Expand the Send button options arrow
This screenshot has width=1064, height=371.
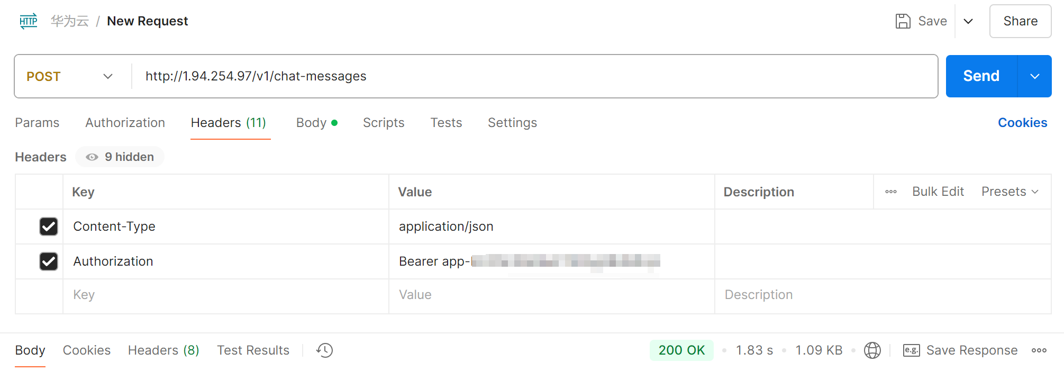[1034, 76]
